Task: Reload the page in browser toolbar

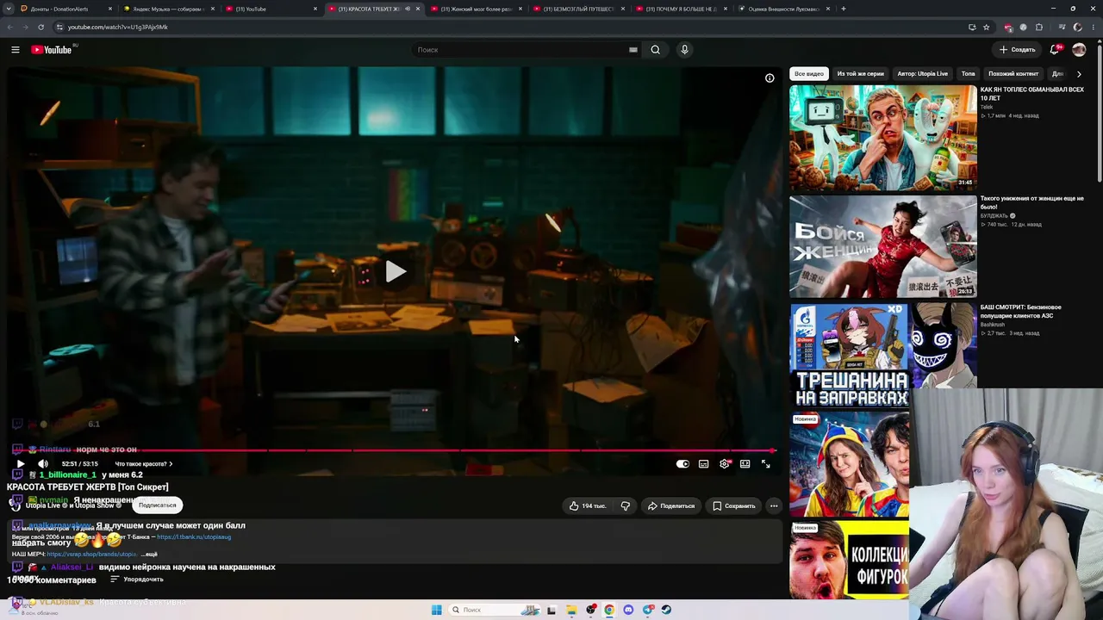Action: point(41,27)
